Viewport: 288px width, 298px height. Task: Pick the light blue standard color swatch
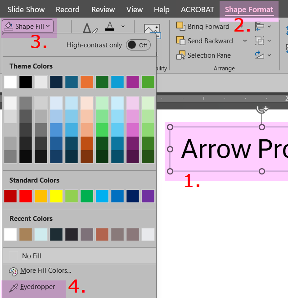tap(102, 196)
